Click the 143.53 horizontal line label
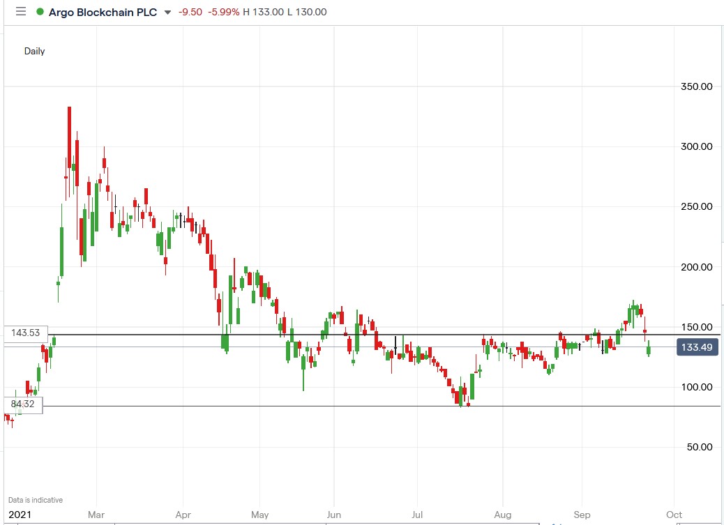This screenshot has width=724, height=525. coord(25,333)
